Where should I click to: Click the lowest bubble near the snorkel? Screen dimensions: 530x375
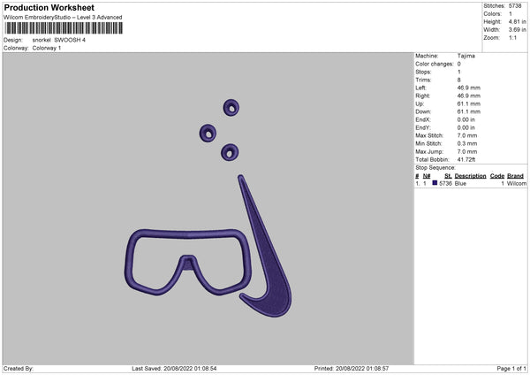coord(230,152)
